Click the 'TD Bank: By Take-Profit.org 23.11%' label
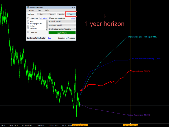 142,37
